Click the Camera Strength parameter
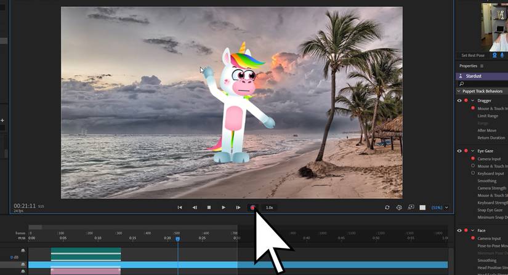This screenshot has height=275, width=508. [x=492, y=188]
